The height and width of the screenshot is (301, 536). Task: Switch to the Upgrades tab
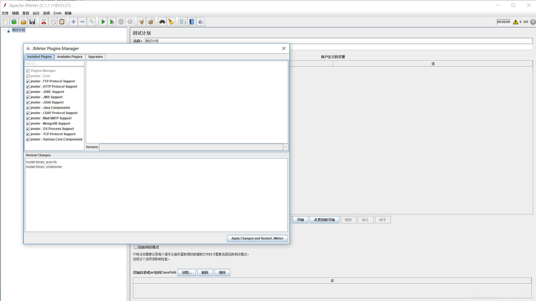tap(95, 57)
